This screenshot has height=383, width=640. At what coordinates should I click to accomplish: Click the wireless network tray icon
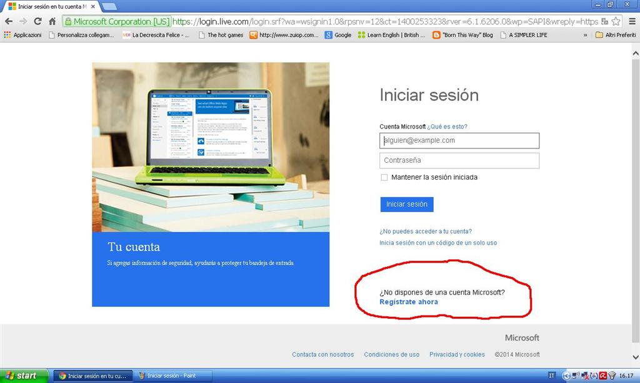pos(611,376)
